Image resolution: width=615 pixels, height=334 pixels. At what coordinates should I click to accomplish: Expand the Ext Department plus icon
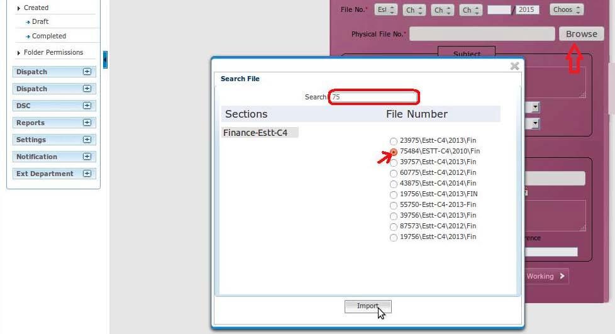tap(87, 174)
